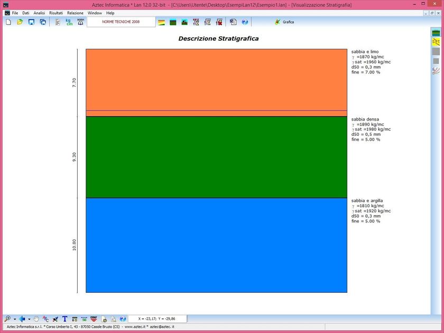Open the Analisi menu
Viewport: 444px width, 333px height.
click(x=39, y=13)
